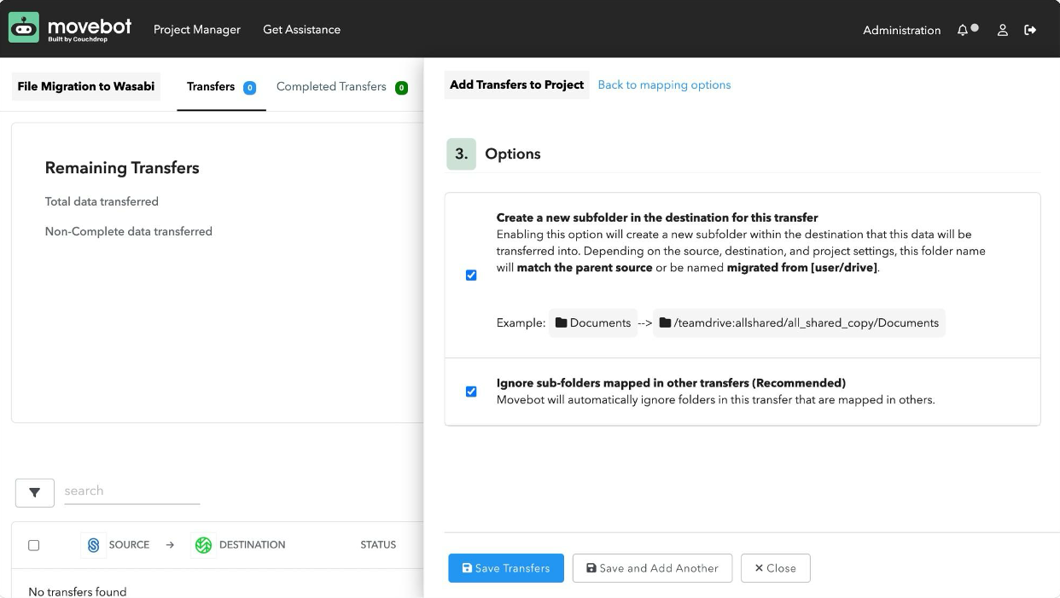Click the source connector icon
Image resolution: width=1060 pixels, height=598 pixels.
point(93,545)
